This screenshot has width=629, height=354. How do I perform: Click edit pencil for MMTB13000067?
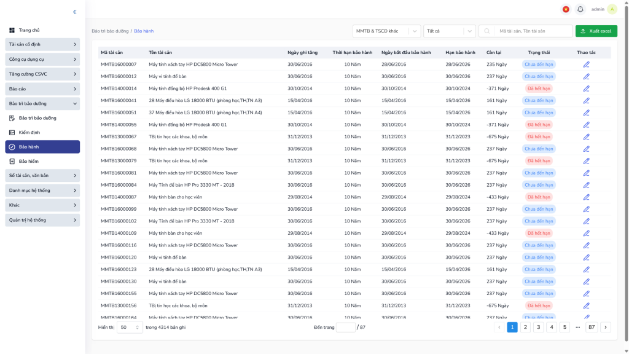(586, 136)
